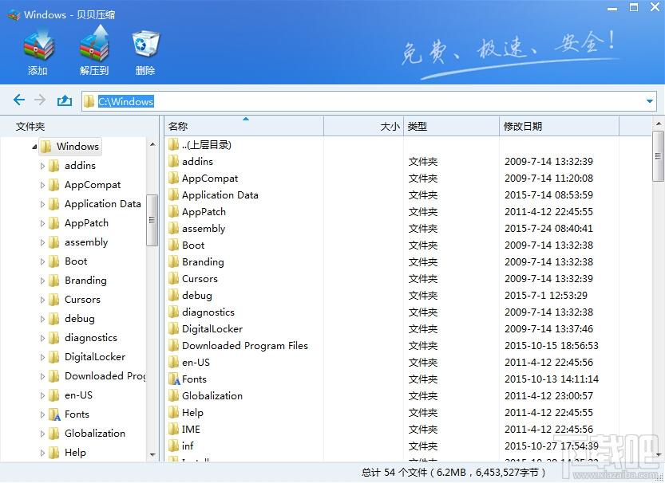Click the up-one-level folder icon
The image size is (665, 483).
[65, 100]
